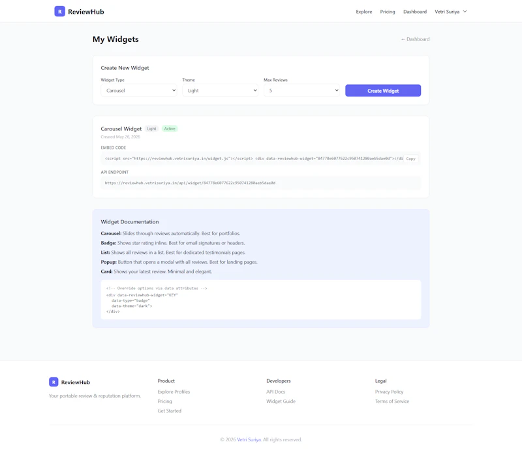
Task: Copy the embed code
Action: 410,159
